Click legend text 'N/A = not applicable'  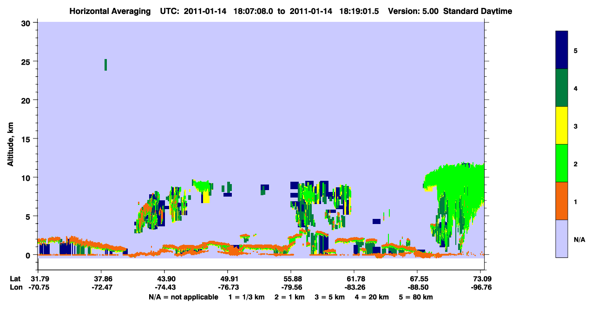(184, 297)
